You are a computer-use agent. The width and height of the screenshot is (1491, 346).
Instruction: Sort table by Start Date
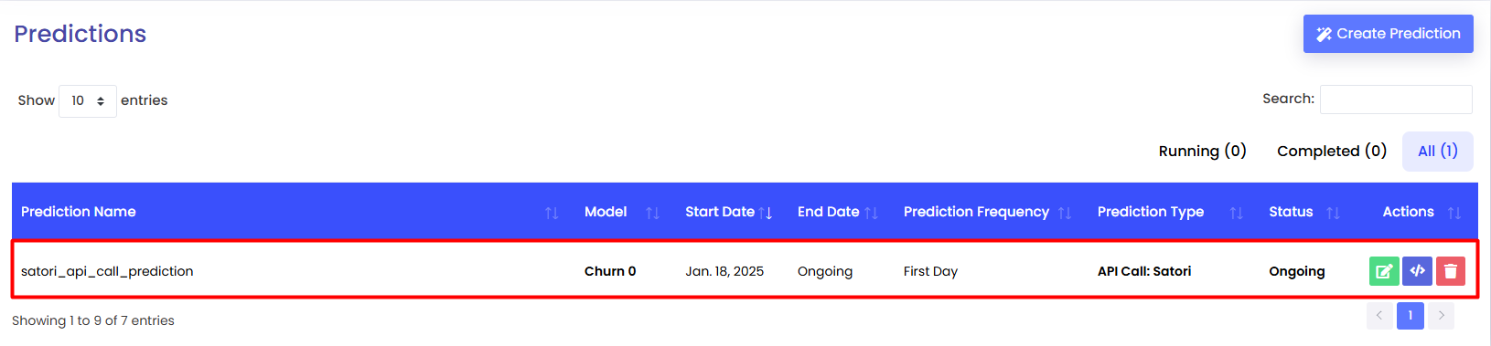click(x=766, y=213)
